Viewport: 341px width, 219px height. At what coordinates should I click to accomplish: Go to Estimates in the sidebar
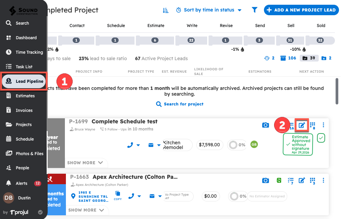click(x=25, y=96)
